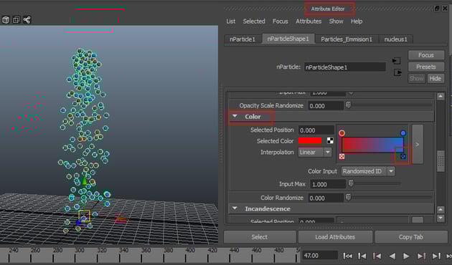Click the Hide button below Presets

pos(435,78)
